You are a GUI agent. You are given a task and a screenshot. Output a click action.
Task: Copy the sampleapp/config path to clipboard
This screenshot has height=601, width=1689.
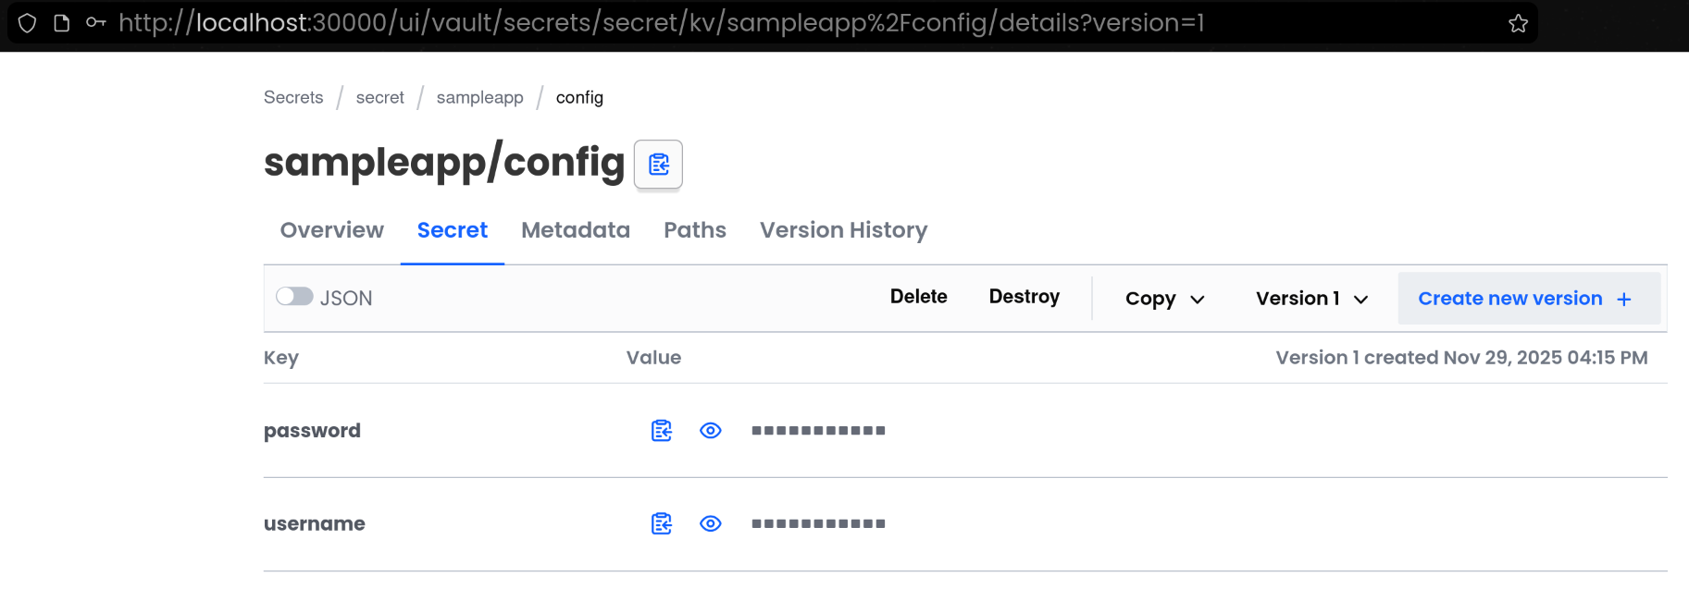[x=658, y=165]
